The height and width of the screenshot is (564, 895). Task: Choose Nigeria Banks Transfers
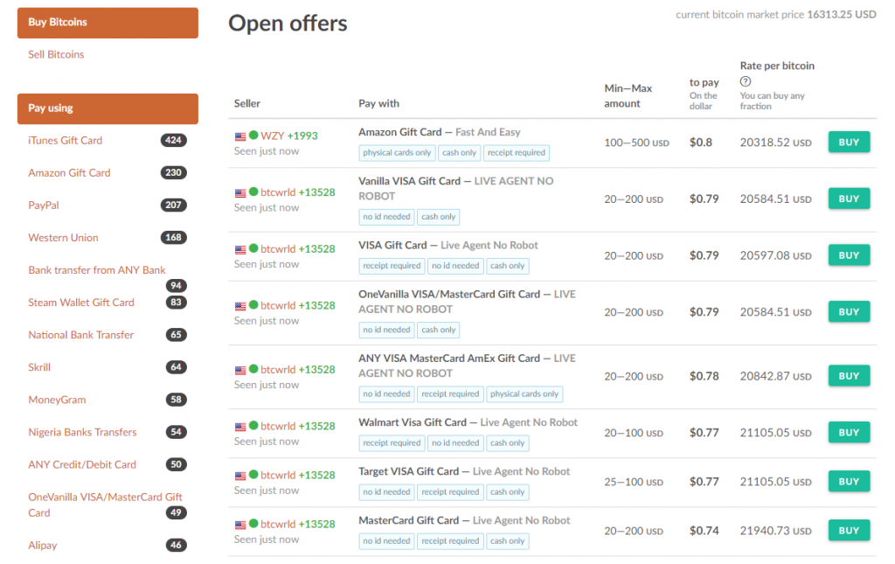coord(82,432)
